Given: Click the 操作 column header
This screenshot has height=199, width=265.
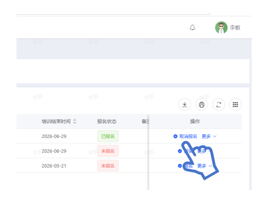Looking at the screenshot, I should (195, 122).
